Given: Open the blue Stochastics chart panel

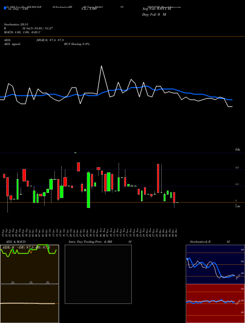Looking at the screenshot, I should click(x=215, y=264).
